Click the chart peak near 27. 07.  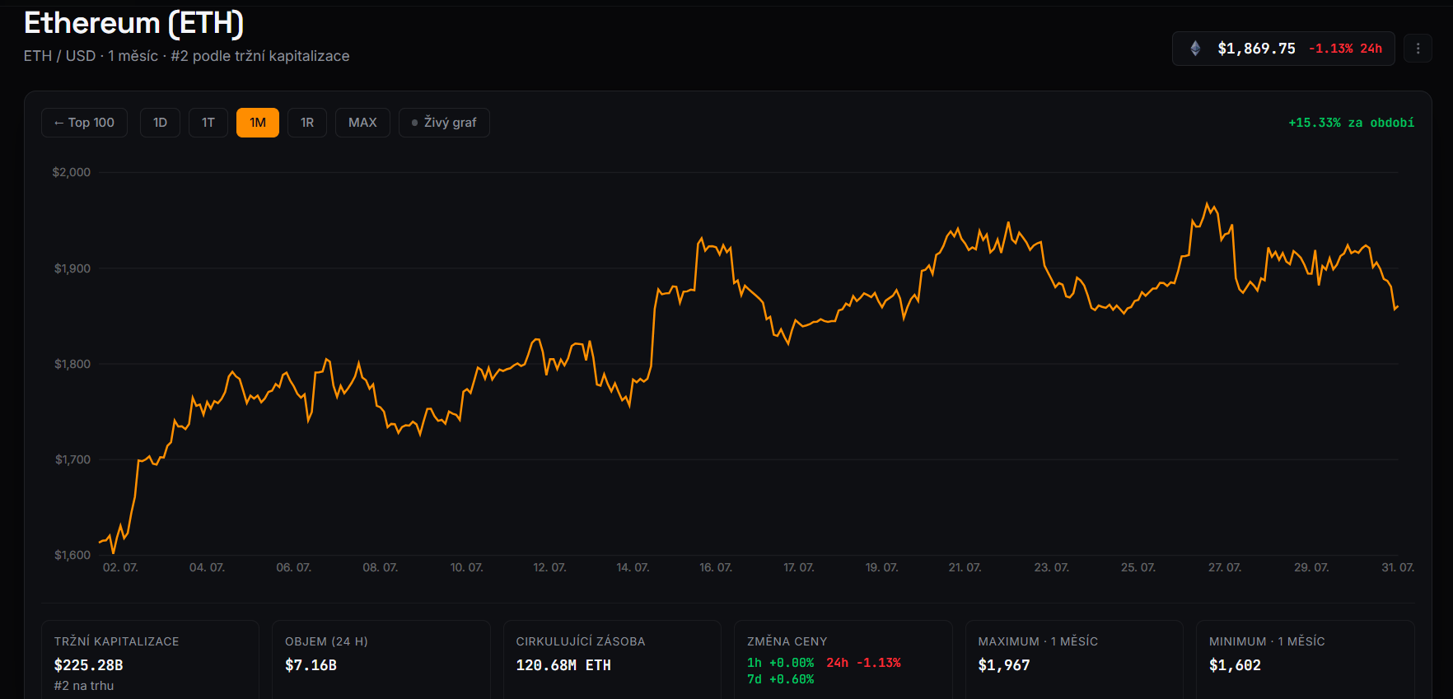click(x=1208, y=203)
